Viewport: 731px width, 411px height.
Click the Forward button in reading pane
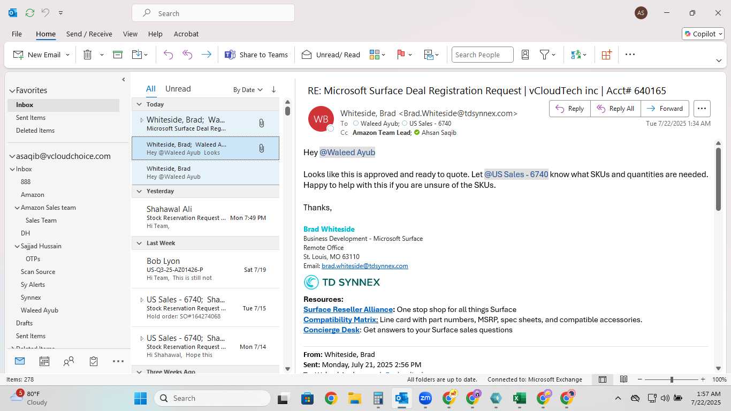point(665,109)
